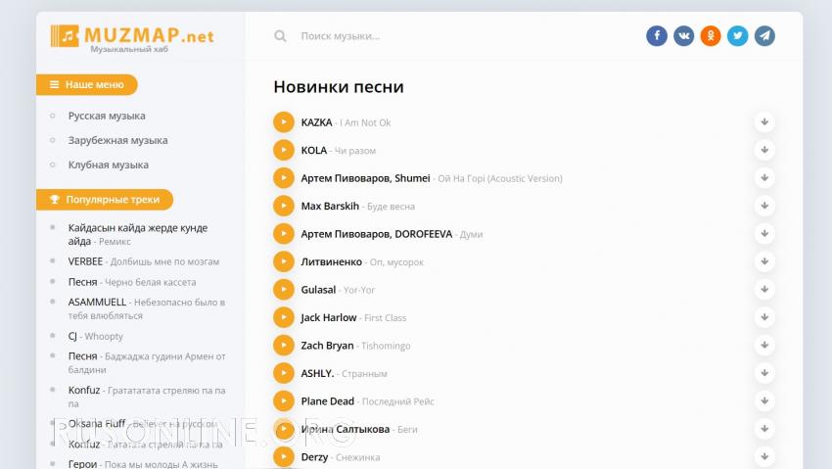Open popular track Кайдасын кайда жерде кунде айда

[x=138, y=235]
